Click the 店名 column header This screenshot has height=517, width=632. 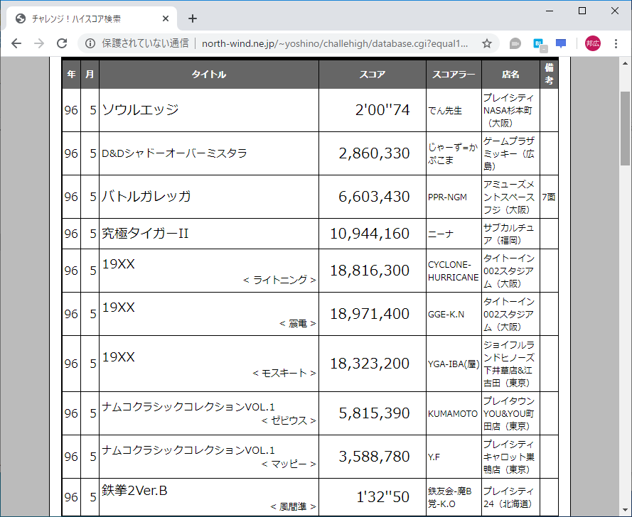[510, 74]
